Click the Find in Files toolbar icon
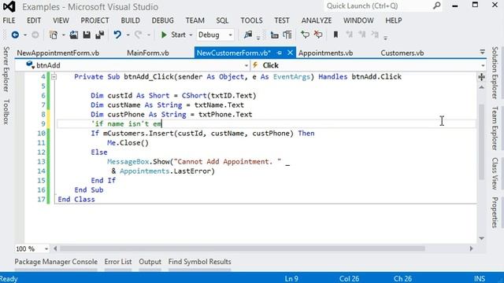Screen dimensions: 504x283 click(248, 35)
